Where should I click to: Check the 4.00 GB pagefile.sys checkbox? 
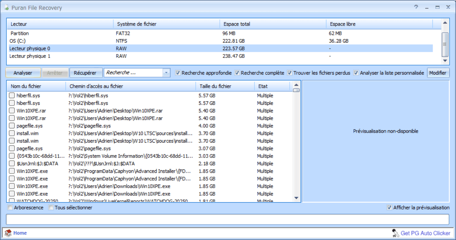(x=12, y=126)
